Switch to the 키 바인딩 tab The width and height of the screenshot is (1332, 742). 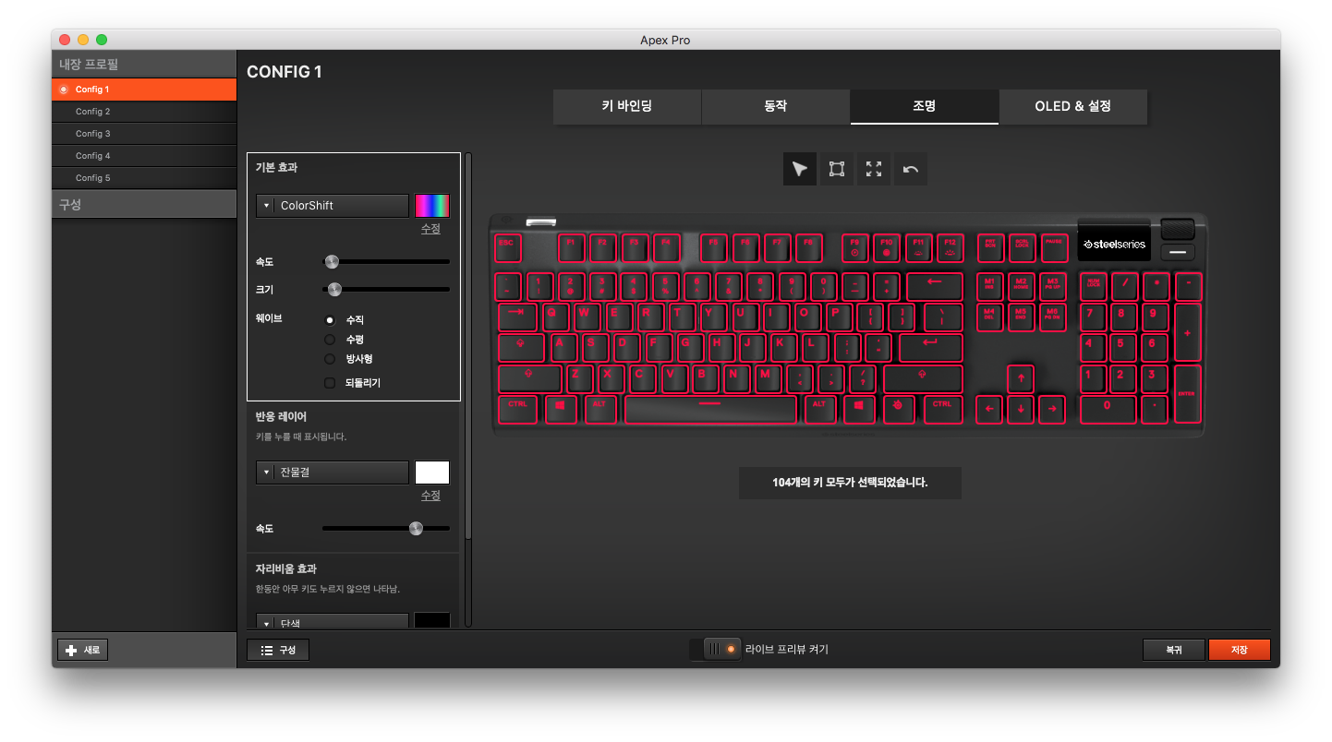pos(627,107)
